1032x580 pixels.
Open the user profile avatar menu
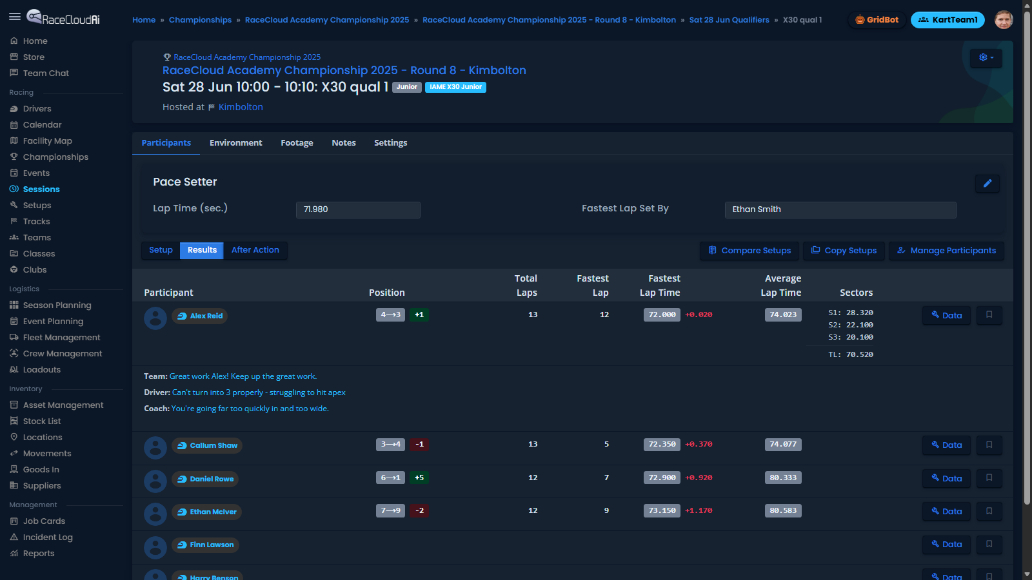[x=1004, y=19]
